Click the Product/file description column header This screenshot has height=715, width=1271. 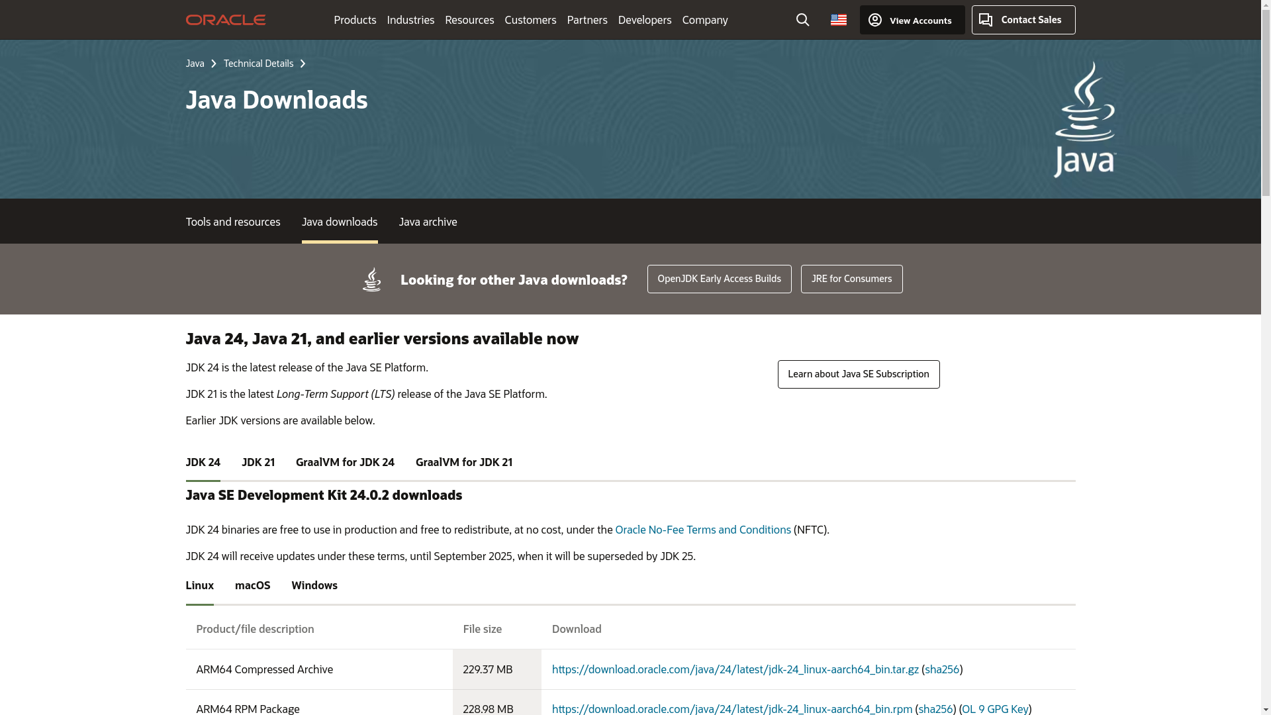255,629
